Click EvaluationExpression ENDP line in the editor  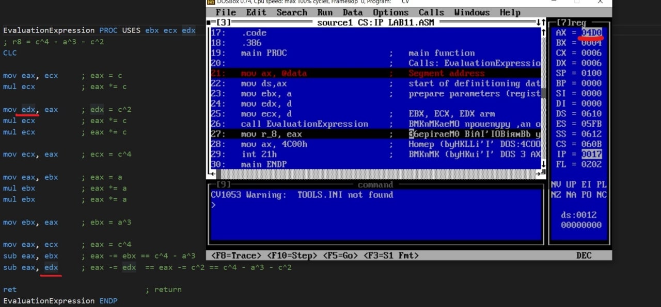pyautogui.click(x=60, y=301)
